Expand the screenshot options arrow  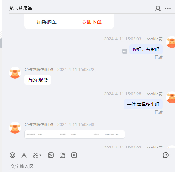coord(40,155)
